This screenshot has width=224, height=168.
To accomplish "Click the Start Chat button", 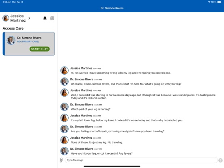I will (40, 49).
